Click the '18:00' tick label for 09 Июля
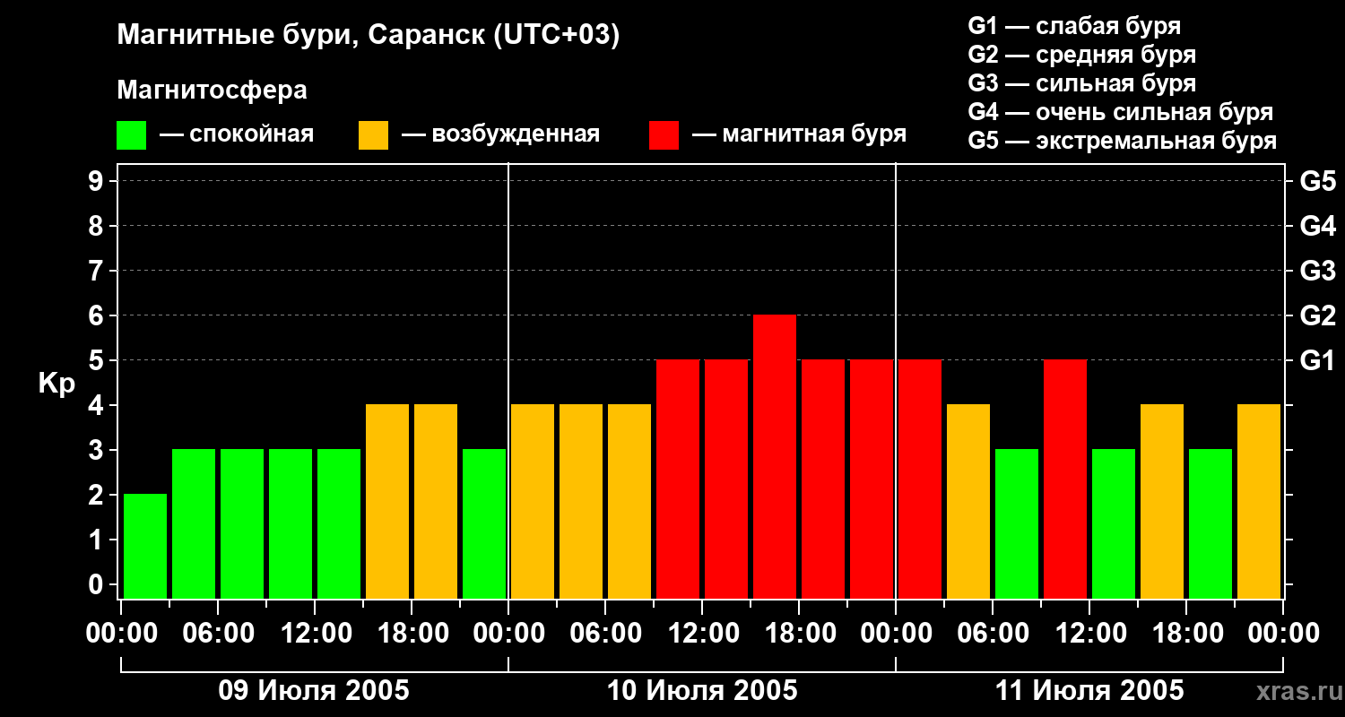Image resolution: width=1345 pixels, height=717 pixels. [x=412, y=634]
